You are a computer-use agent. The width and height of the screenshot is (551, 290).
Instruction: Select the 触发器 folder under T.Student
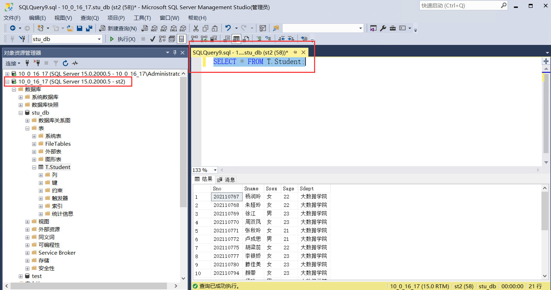point(60,198)
